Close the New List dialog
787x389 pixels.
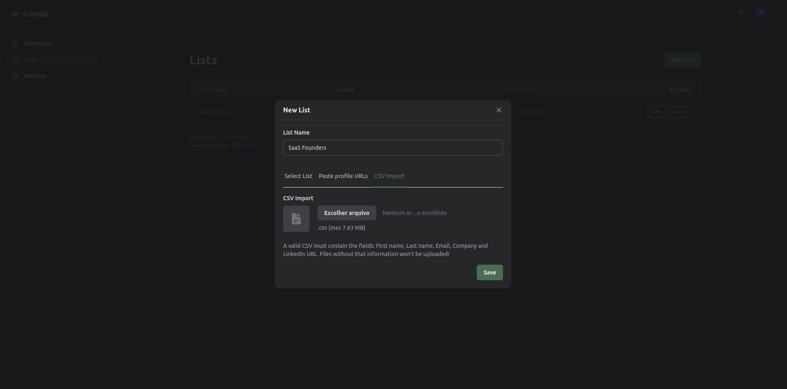tap(499, 110)
